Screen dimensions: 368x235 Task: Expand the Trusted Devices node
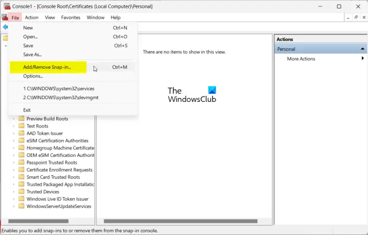[14, 191]
